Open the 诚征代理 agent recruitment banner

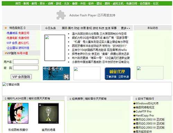[118, 74]
